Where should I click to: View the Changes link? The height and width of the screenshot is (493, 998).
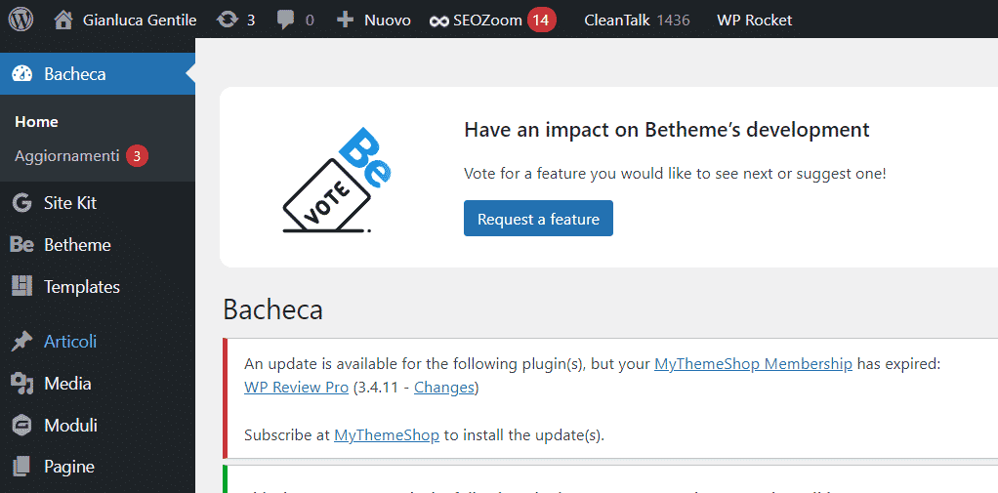(443, 388)
